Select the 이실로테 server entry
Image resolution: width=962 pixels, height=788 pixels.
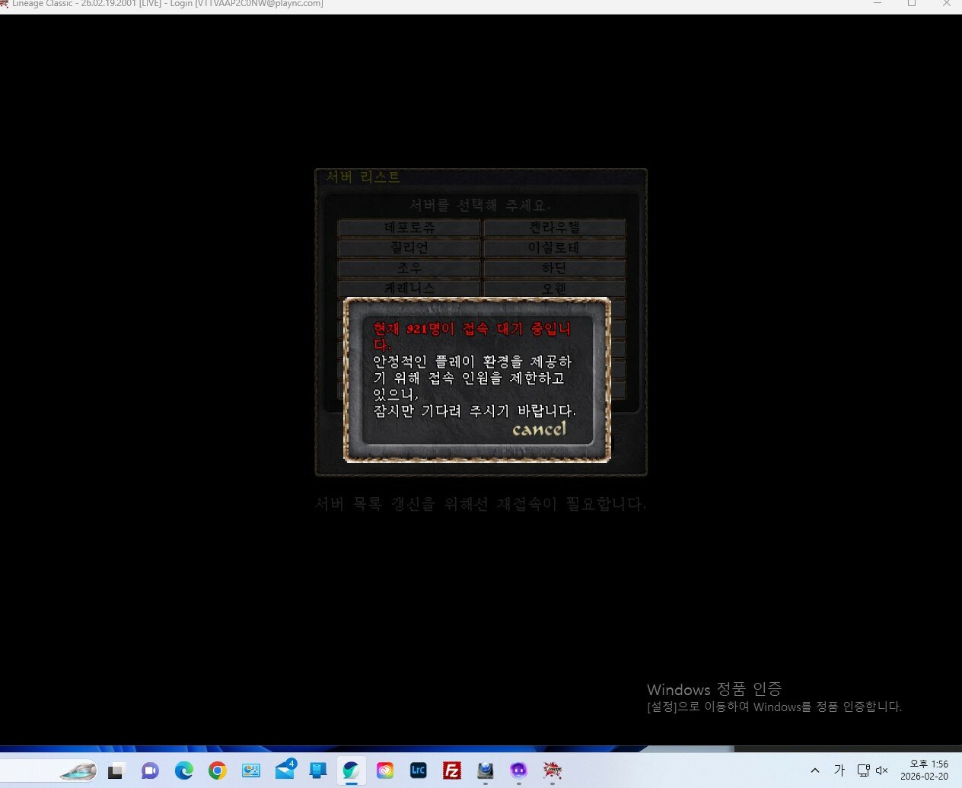(554, 248)
